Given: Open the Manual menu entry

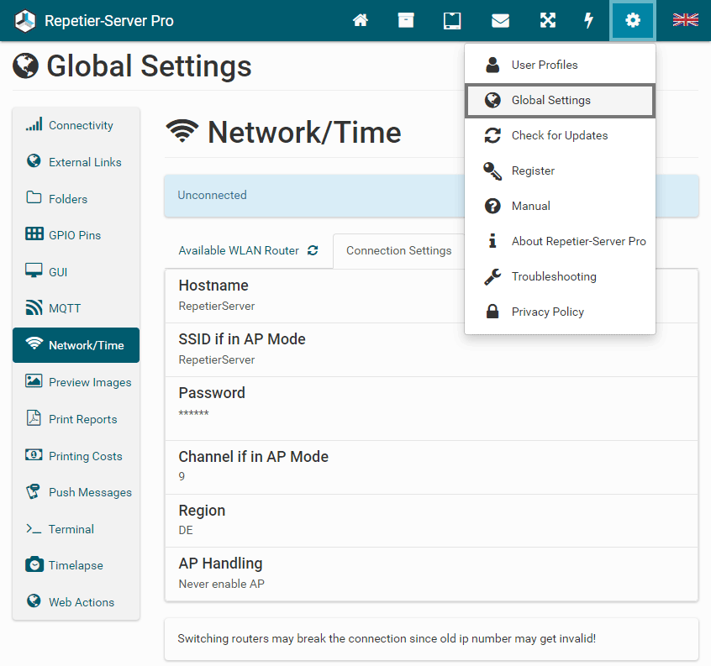Looking at the screenshot, I should [560, 206].
